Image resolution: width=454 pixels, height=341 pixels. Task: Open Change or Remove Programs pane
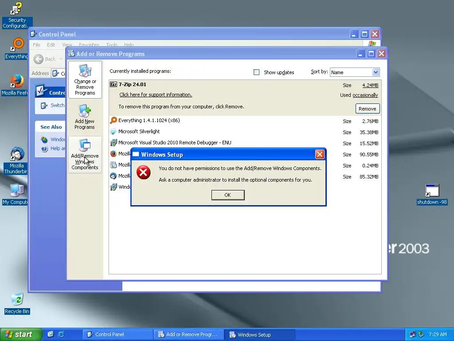click(x=85, y=80)
